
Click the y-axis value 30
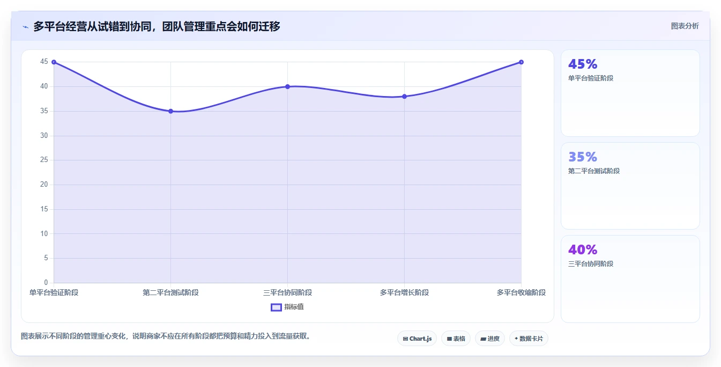coord(44,135)
